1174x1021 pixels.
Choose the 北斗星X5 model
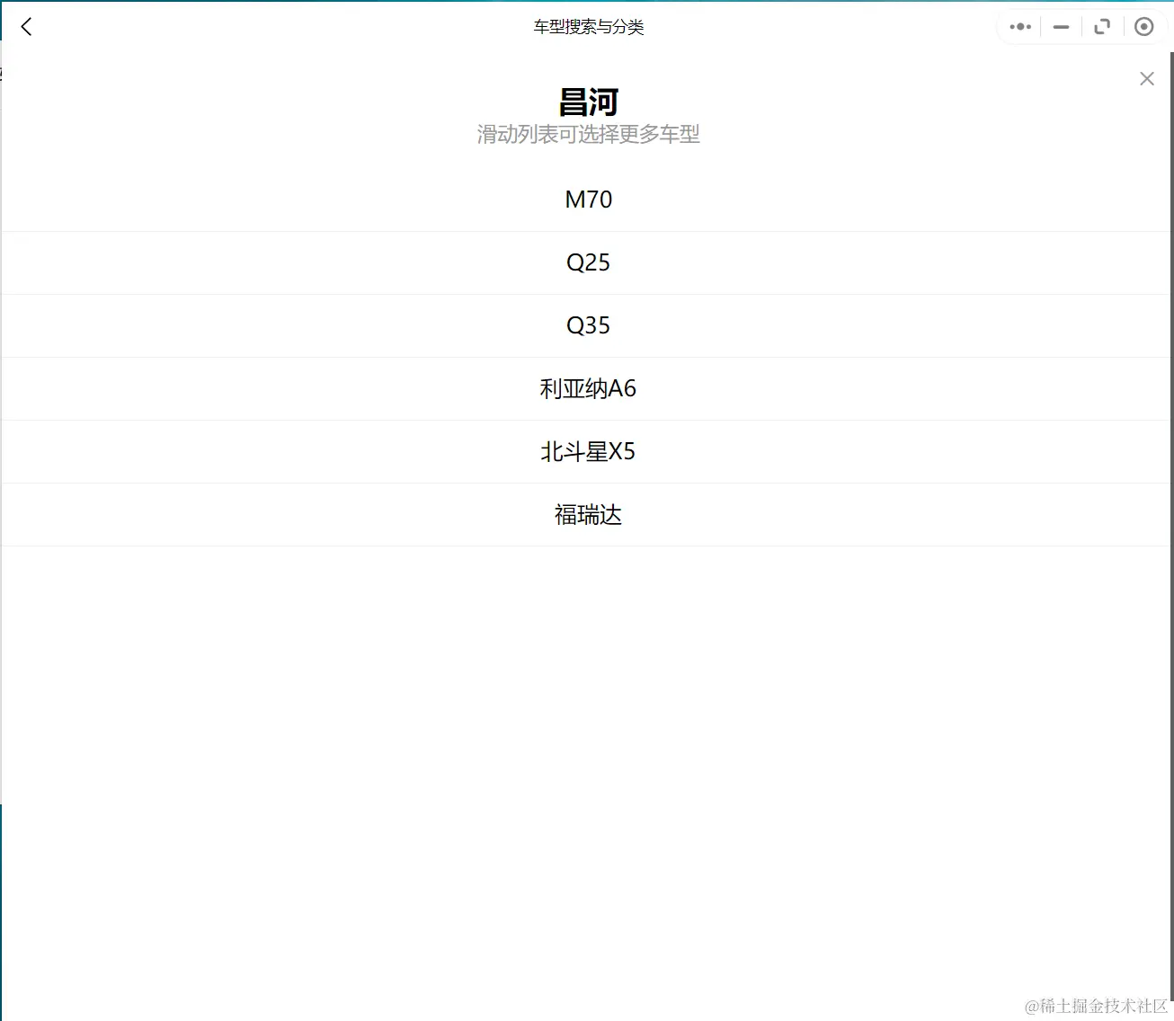click(x=588, y=451)
